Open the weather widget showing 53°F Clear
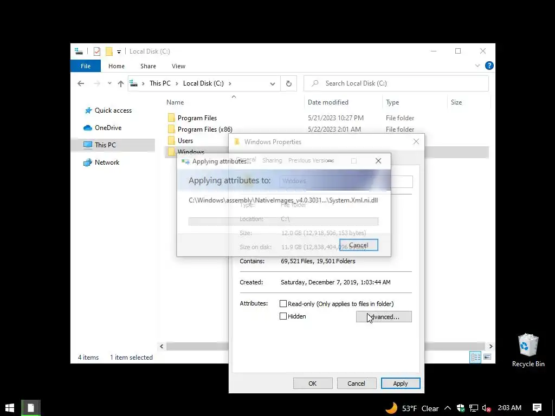The image size is (555, 416). [x=412, y=408]
